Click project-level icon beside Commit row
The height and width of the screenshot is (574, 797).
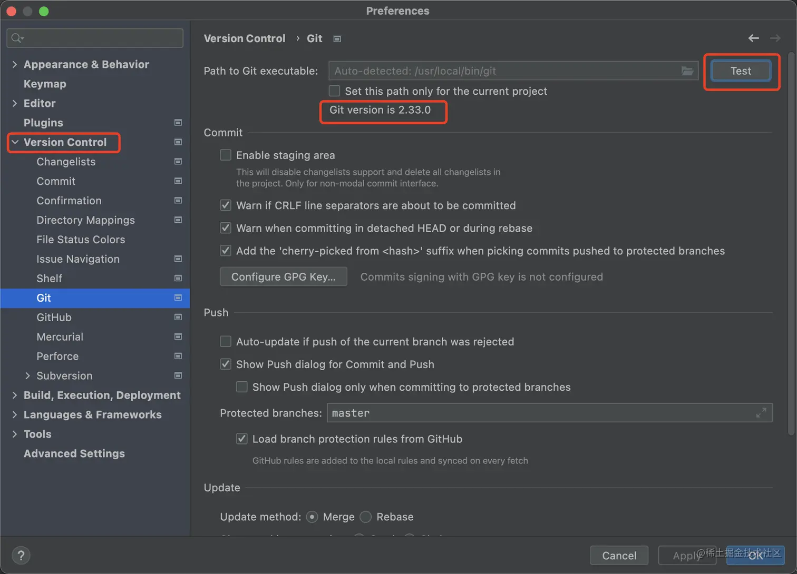click(x=178, y=181)
